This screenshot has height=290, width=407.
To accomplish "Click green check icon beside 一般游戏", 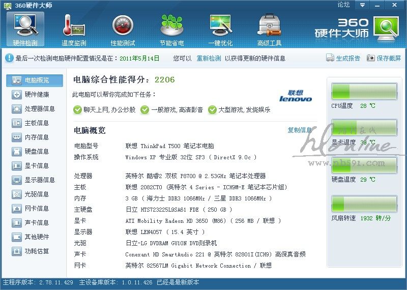I will [x=144, y=110].
